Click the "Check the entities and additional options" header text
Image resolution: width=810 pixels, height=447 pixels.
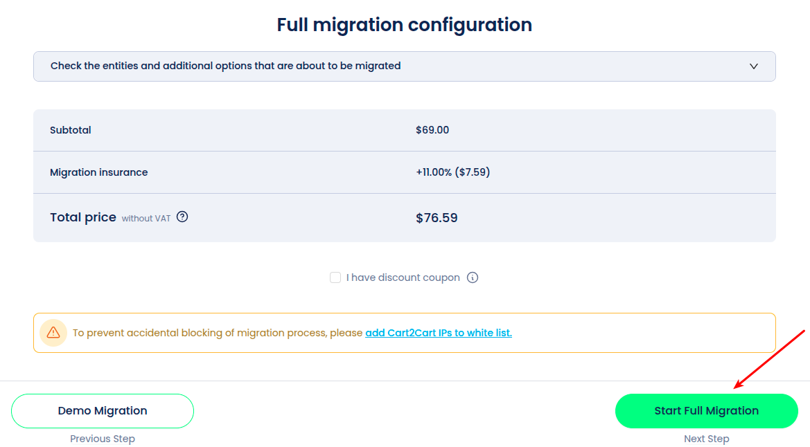pos(225,66)
